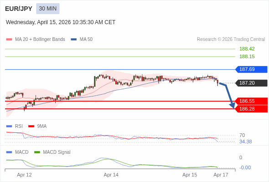Image resolution: width=269 pixels, height=182 pixels.
Task: Click the MACD legend label
Action: click(x=21, y=152)
